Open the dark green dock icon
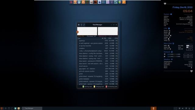 click(87, 2)
